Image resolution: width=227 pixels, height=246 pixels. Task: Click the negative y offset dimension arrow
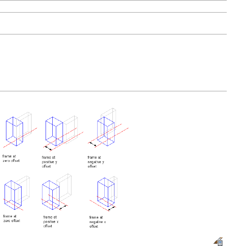click(x=93, y=144)
